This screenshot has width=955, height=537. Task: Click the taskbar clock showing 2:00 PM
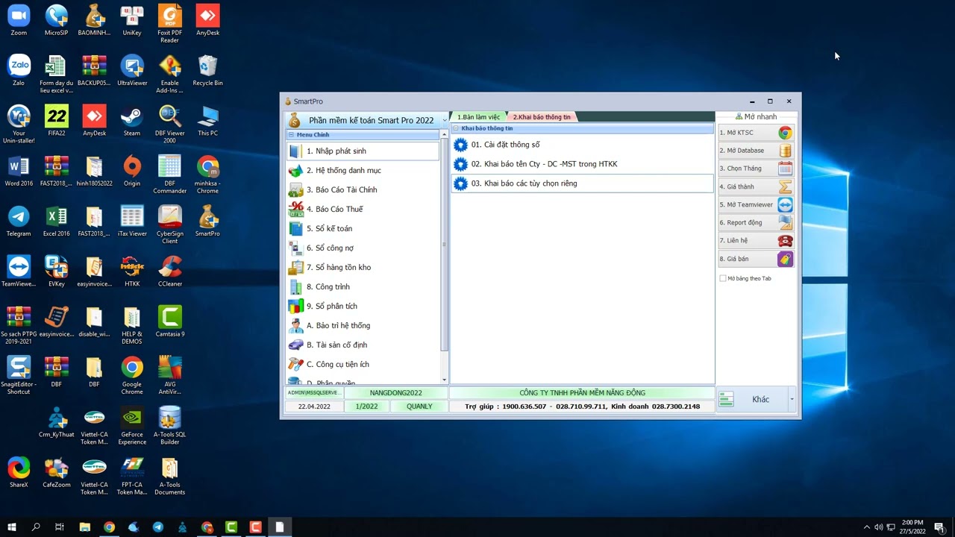tap(912, 527)
